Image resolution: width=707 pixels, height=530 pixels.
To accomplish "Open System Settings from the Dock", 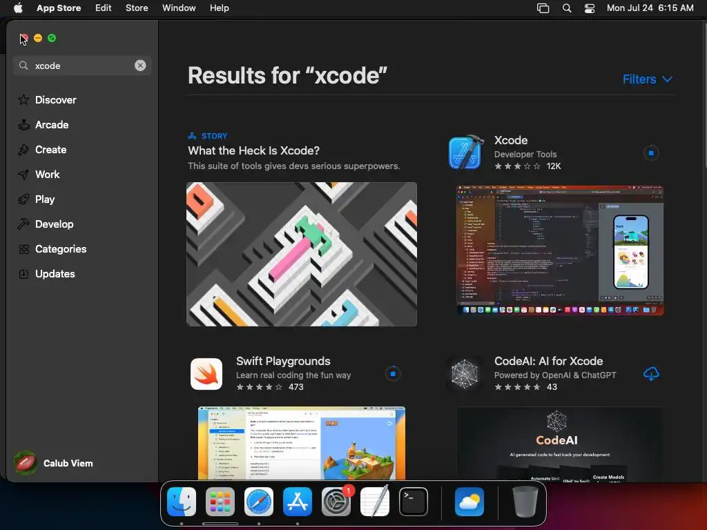I will click(x=336, y=502).
